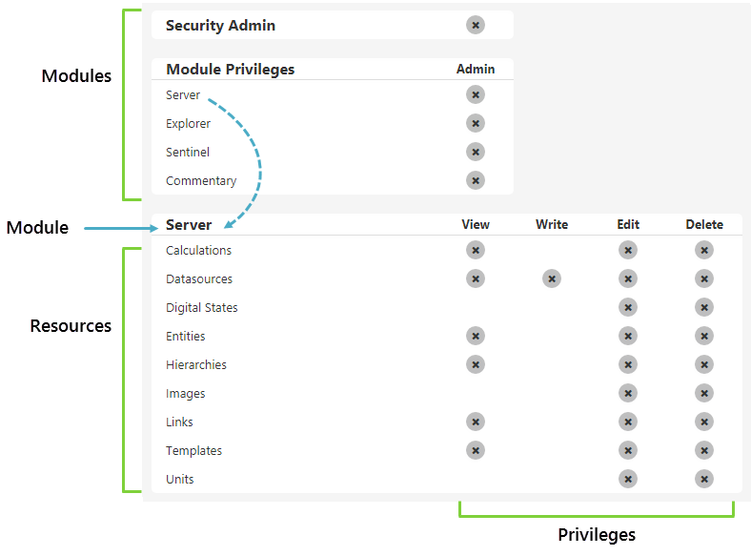Toggle Admin privilege for Explorer module

[476, 123]
